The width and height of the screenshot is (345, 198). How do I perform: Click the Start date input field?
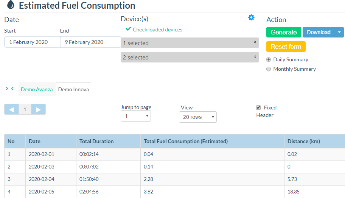pyautogui.click(x=32, y=42)
